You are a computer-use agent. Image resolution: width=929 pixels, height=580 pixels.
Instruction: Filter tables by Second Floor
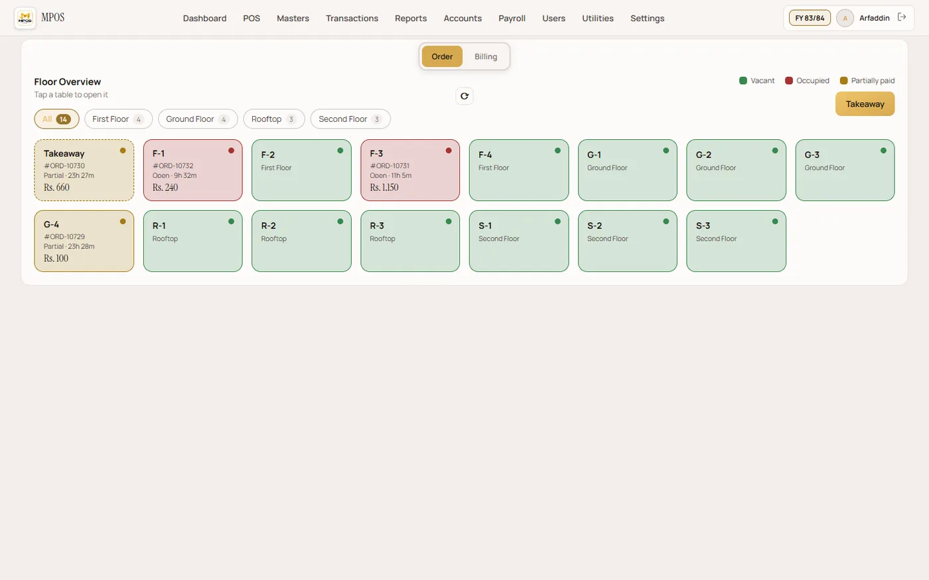point(350,119)
